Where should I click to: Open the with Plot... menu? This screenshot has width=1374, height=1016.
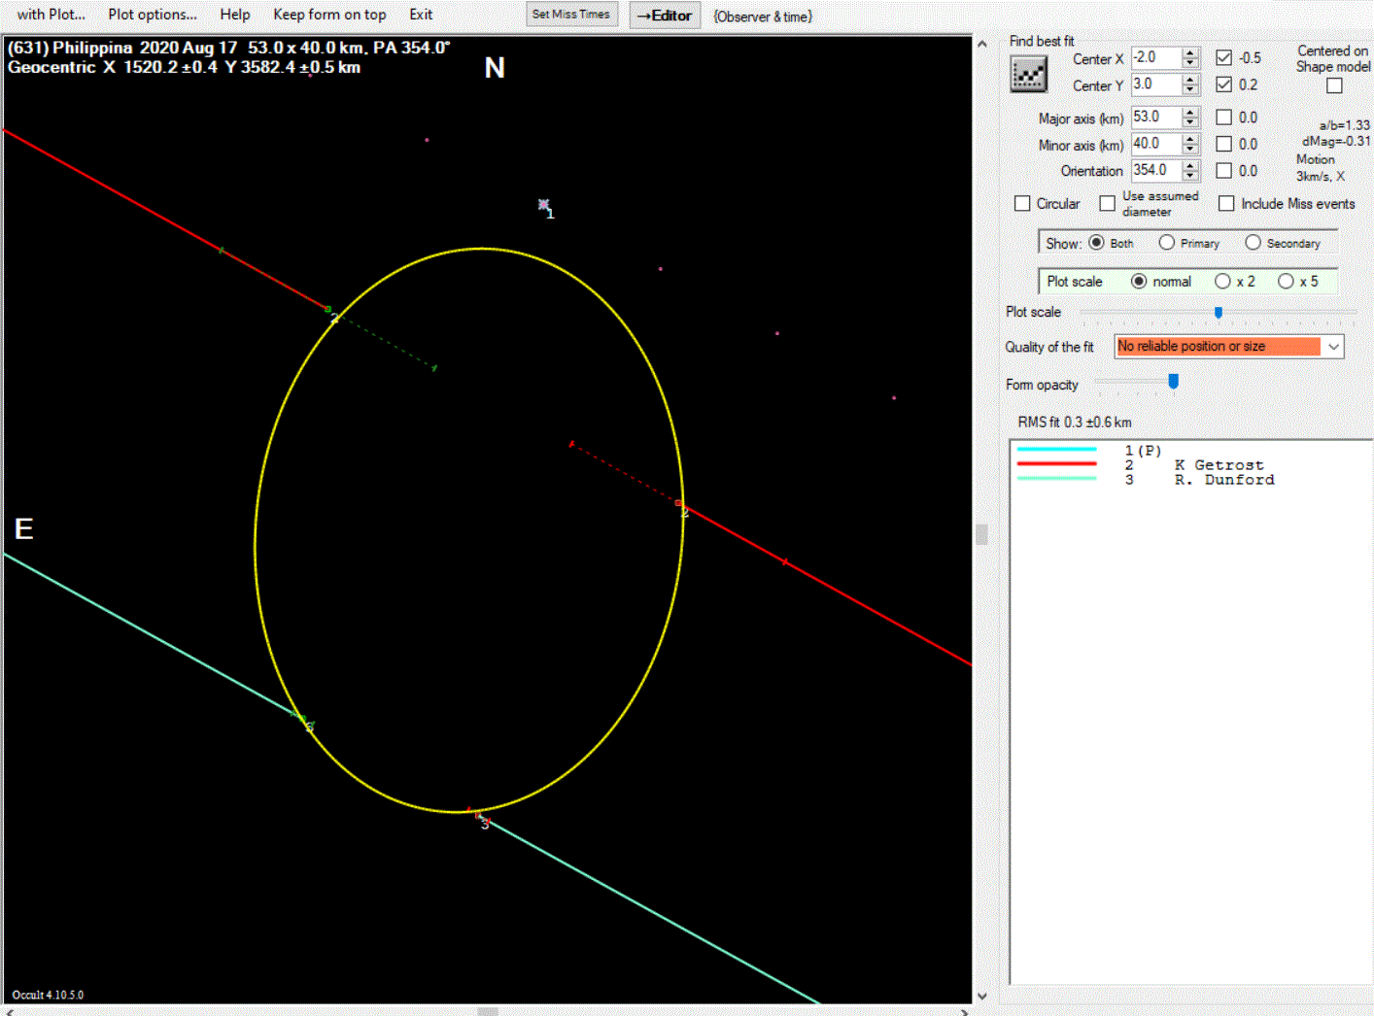pos(52,15)
